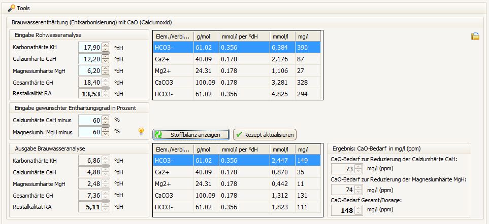Click into the Karbonathärte KH input field
Screen dimensions: 489x224
coord(90,47)
